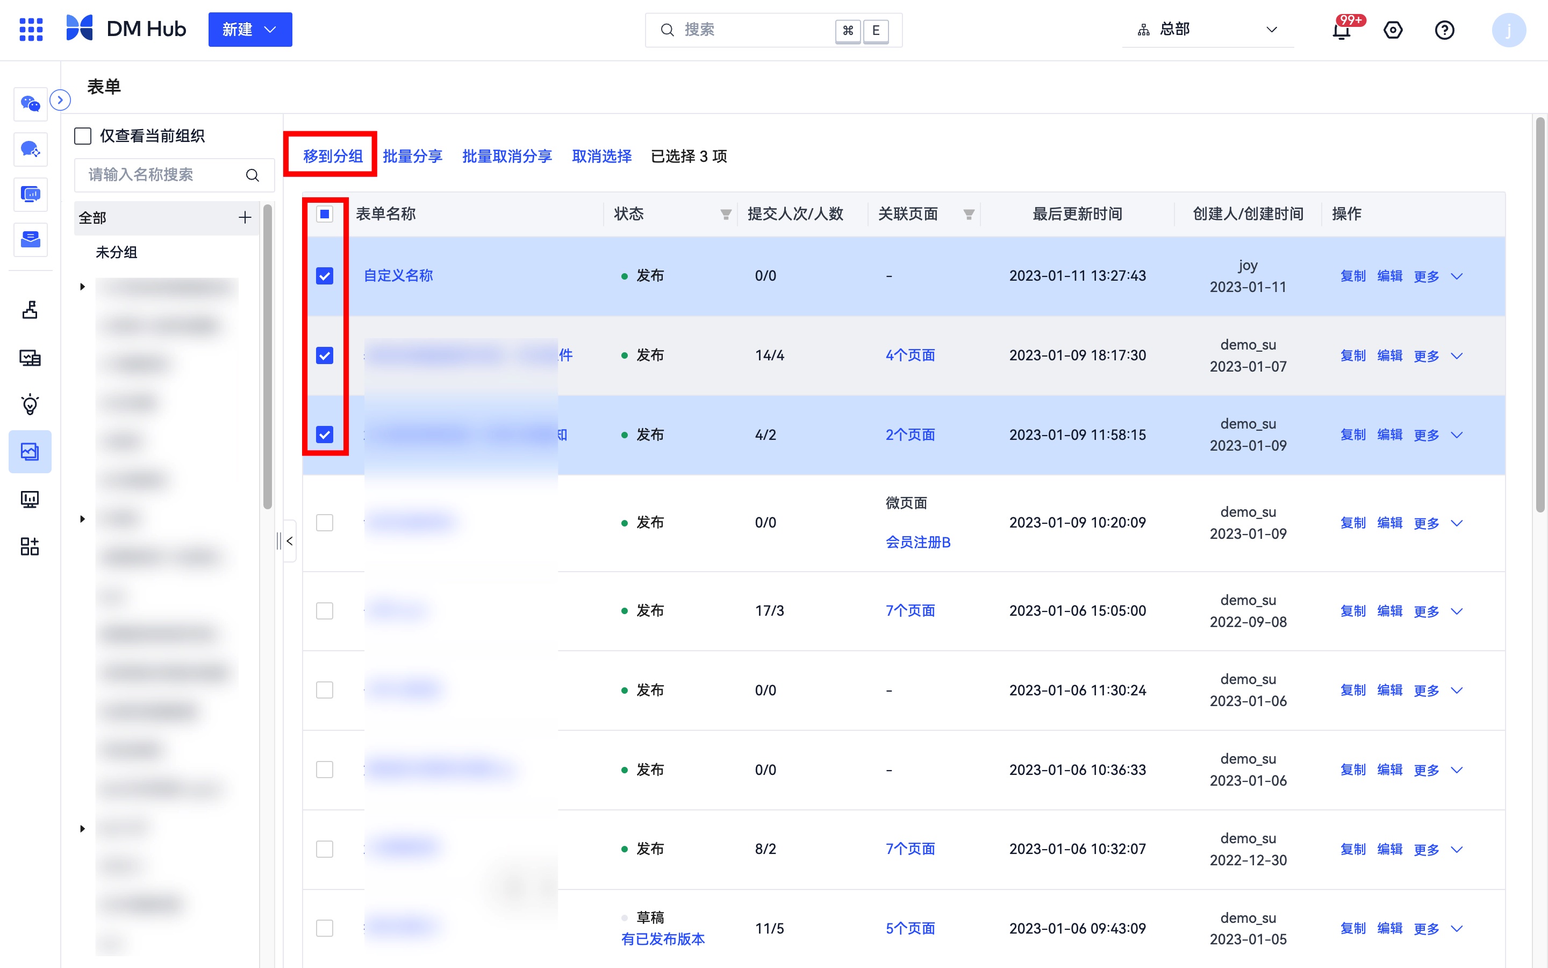1548x968 pixels.
Task: Open the screen layout sidebar icon
Action: coord(30,357)
